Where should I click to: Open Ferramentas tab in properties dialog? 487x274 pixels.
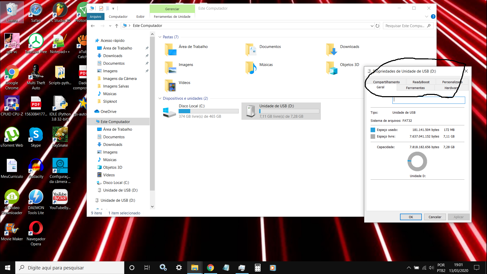[x=415, y=88]
